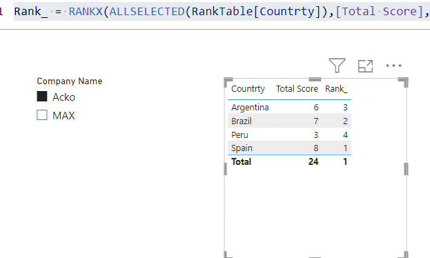Select the Brazil row cell

pos(242,121)
